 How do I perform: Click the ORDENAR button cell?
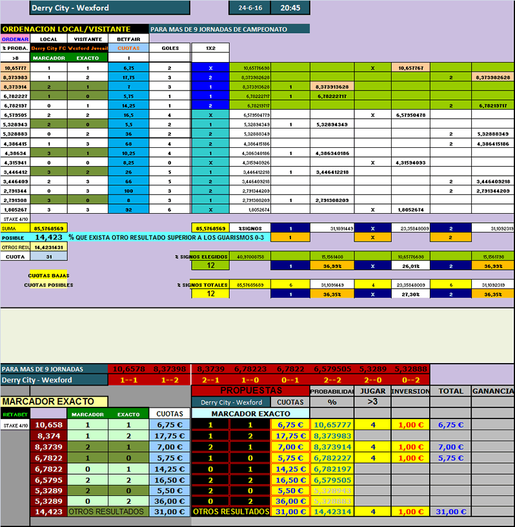click(x=15, y=39)
